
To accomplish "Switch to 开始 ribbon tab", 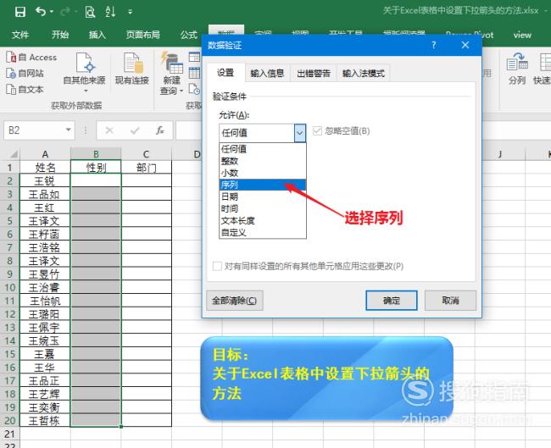I will coord(60,35).
